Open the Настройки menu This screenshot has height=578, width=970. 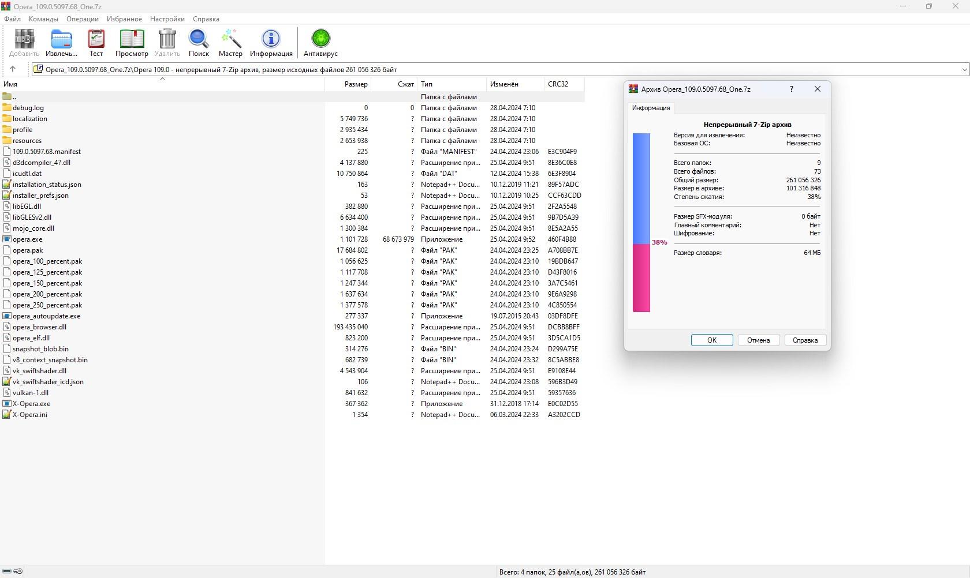pyautogui.click(x=167, y=19)
